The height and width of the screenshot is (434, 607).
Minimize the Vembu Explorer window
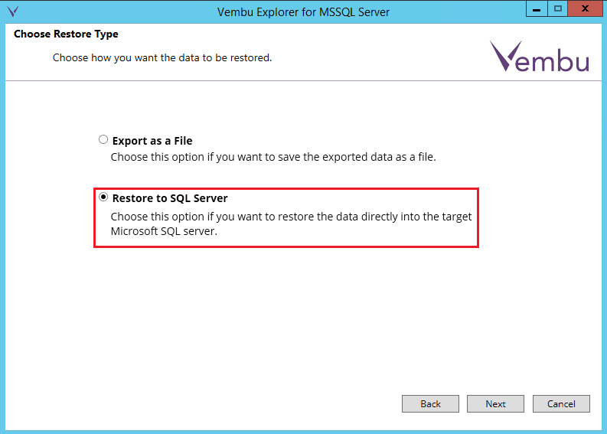536,8
